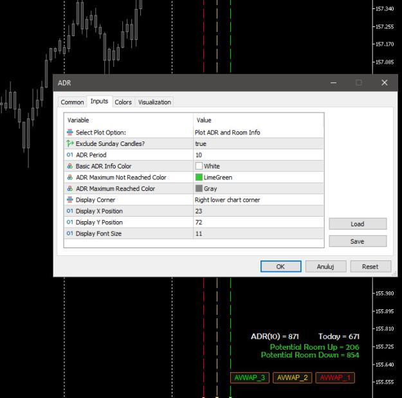This screenshot has width=402, height=398.
Task: Click the AVWAP_1 chart button
Action: pos(335,377)
